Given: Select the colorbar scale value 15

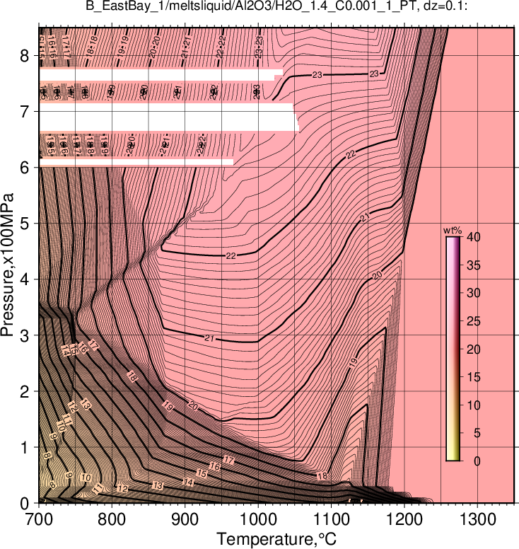Looking at the screenshot, I should pyautogui.click(x=474, y=377).
